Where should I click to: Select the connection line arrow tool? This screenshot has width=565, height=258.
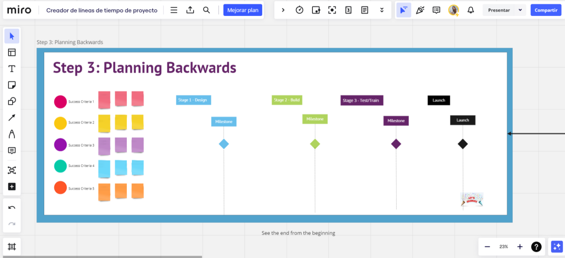12,117
